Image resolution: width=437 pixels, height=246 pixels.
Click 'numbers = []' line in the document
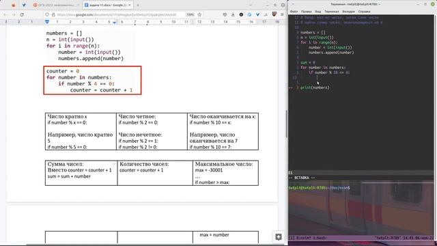(64, 33)
